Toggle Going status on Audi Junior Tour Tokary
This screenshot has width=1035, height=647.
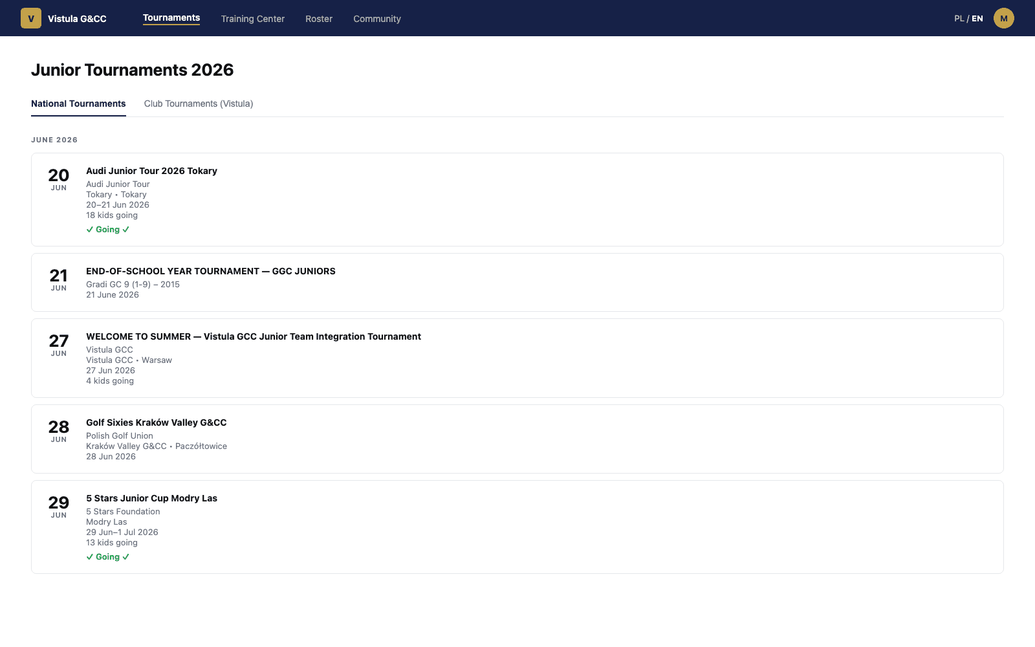pos(108,230)
